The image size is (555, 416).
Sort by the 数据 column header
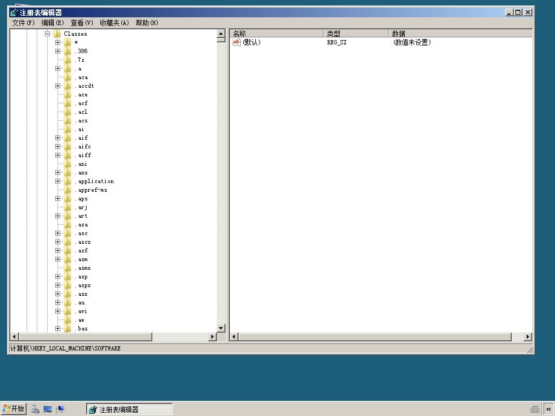click(x=461, y=33)
